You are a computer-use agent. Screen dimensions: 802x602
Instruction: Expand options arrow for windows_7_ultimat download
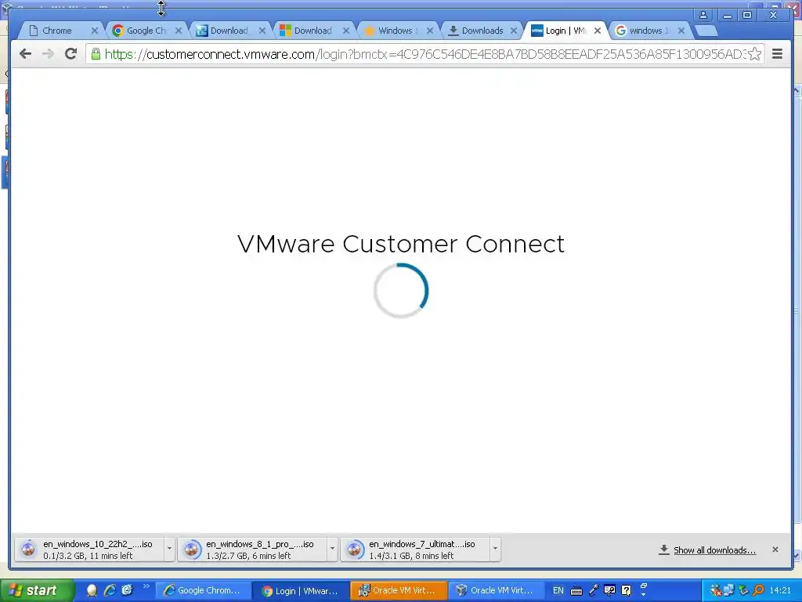(x=495, y=549)
